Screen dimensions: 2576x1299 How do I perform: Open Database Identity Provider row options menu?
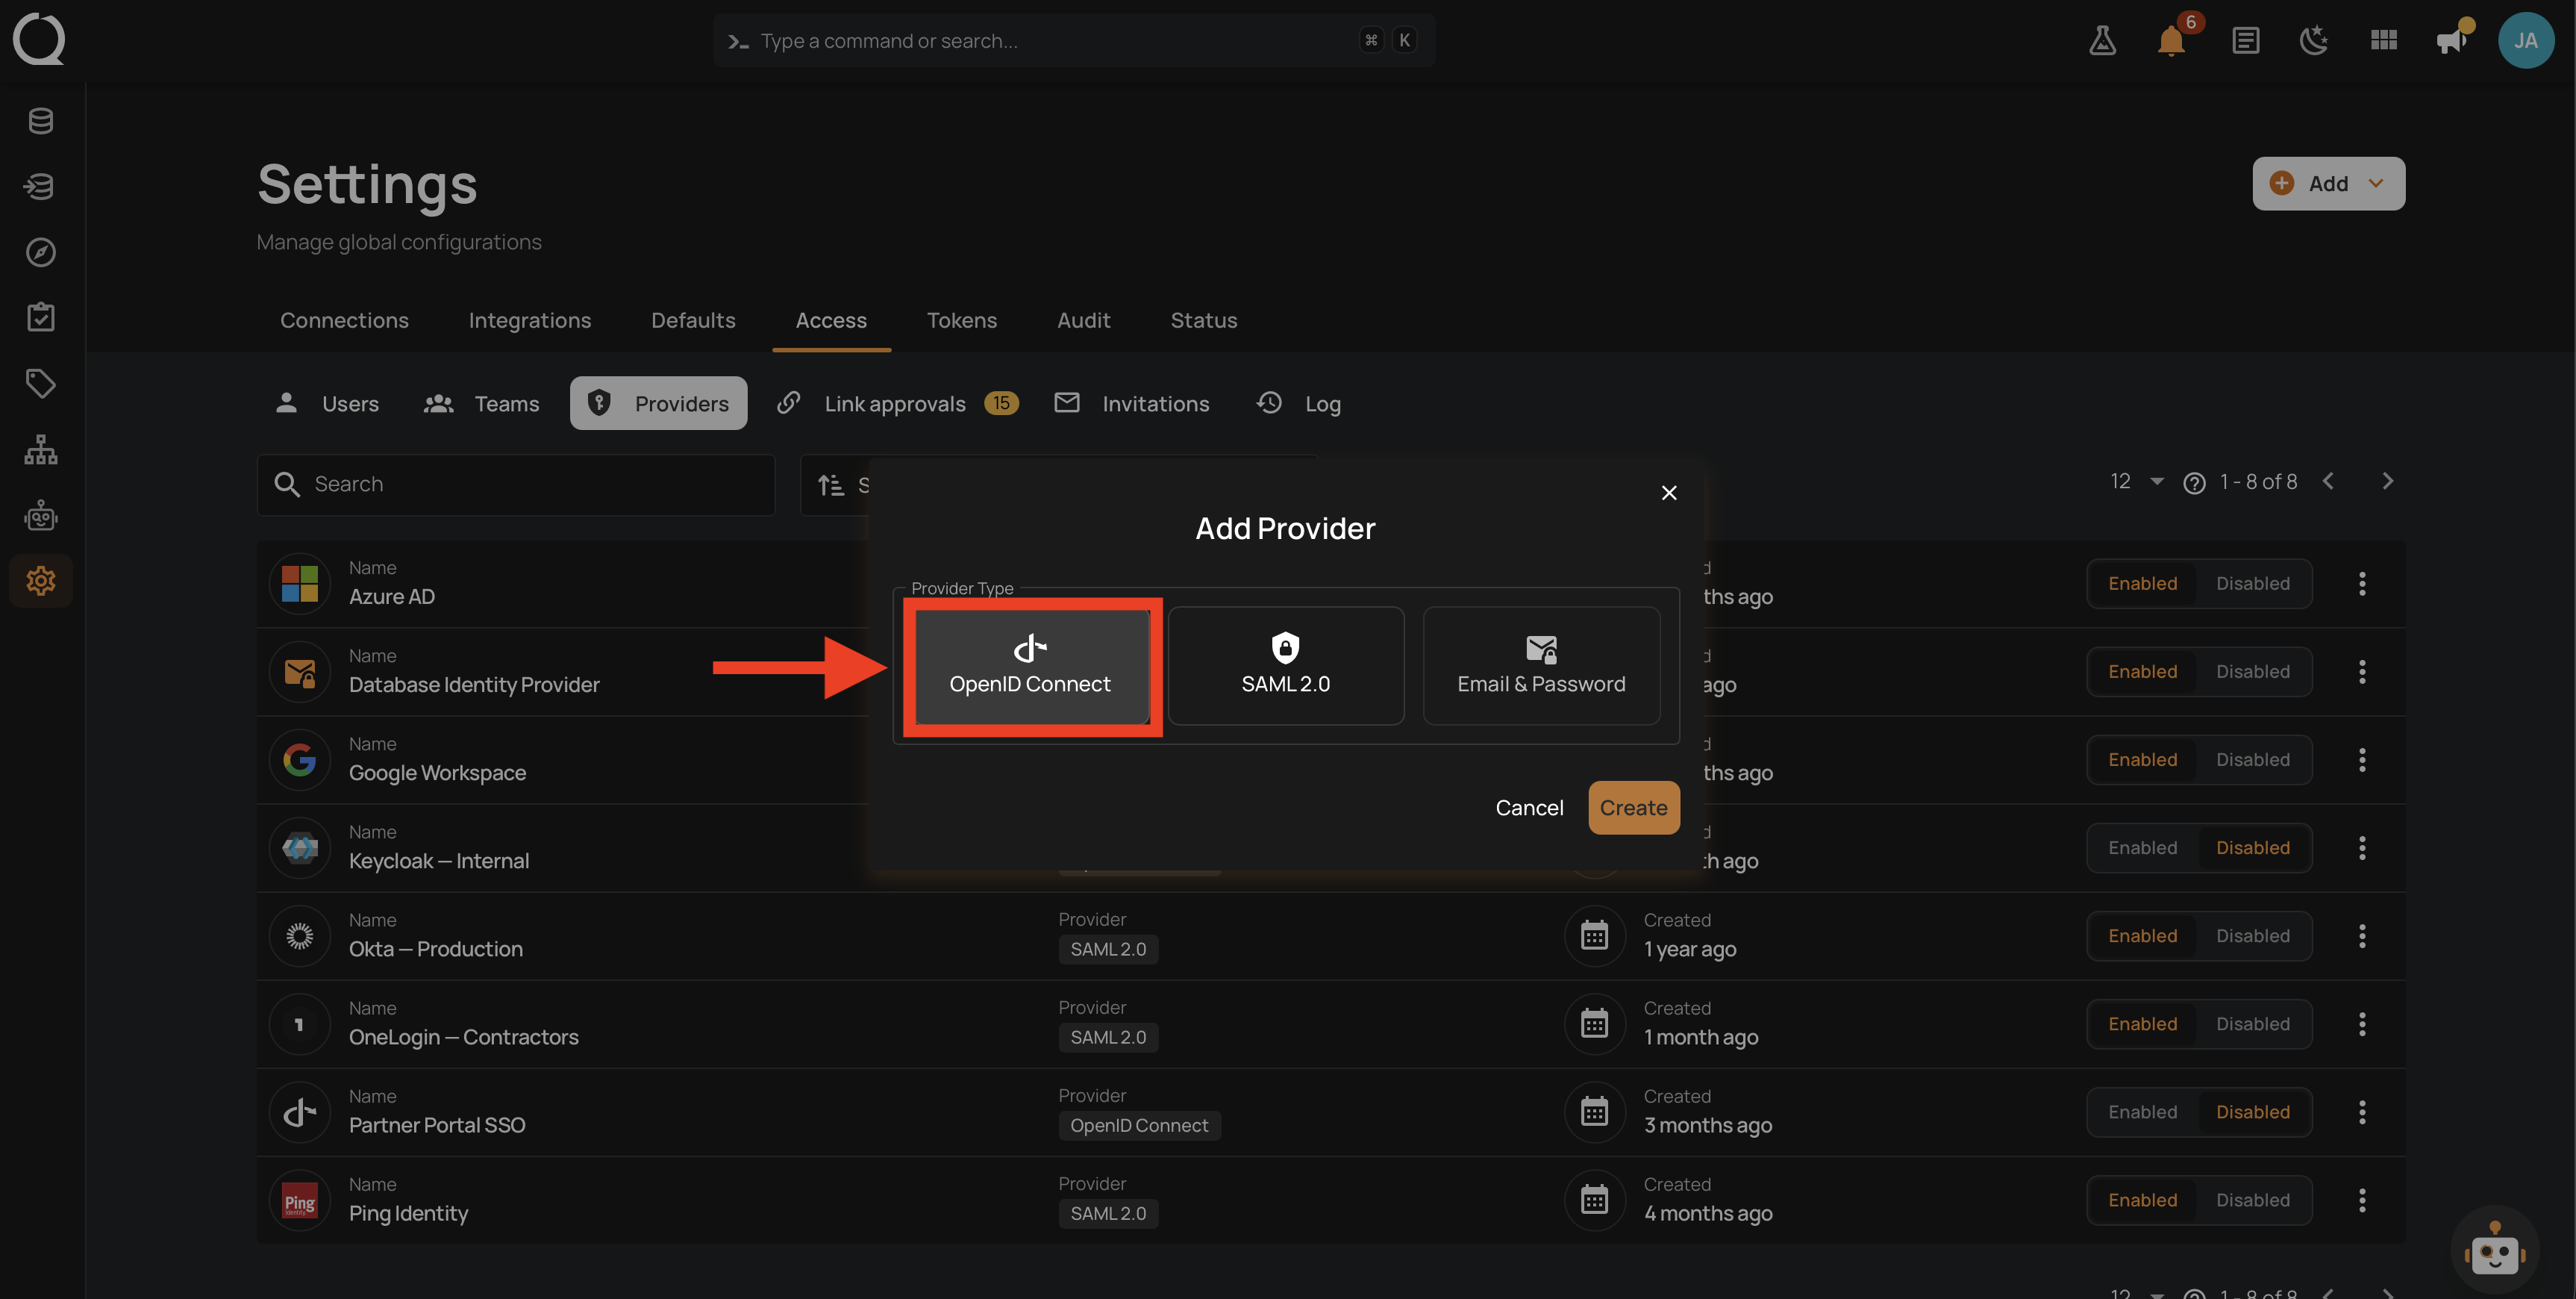[x=2362, y=671]
